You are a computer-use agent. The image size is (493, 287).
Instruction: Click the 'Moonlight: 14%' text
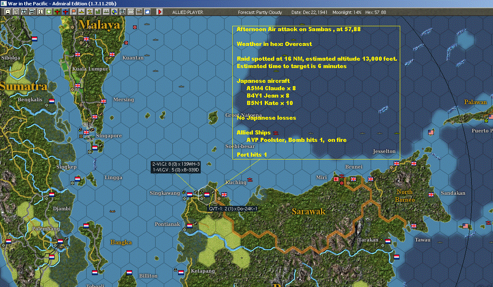point(347,12)
